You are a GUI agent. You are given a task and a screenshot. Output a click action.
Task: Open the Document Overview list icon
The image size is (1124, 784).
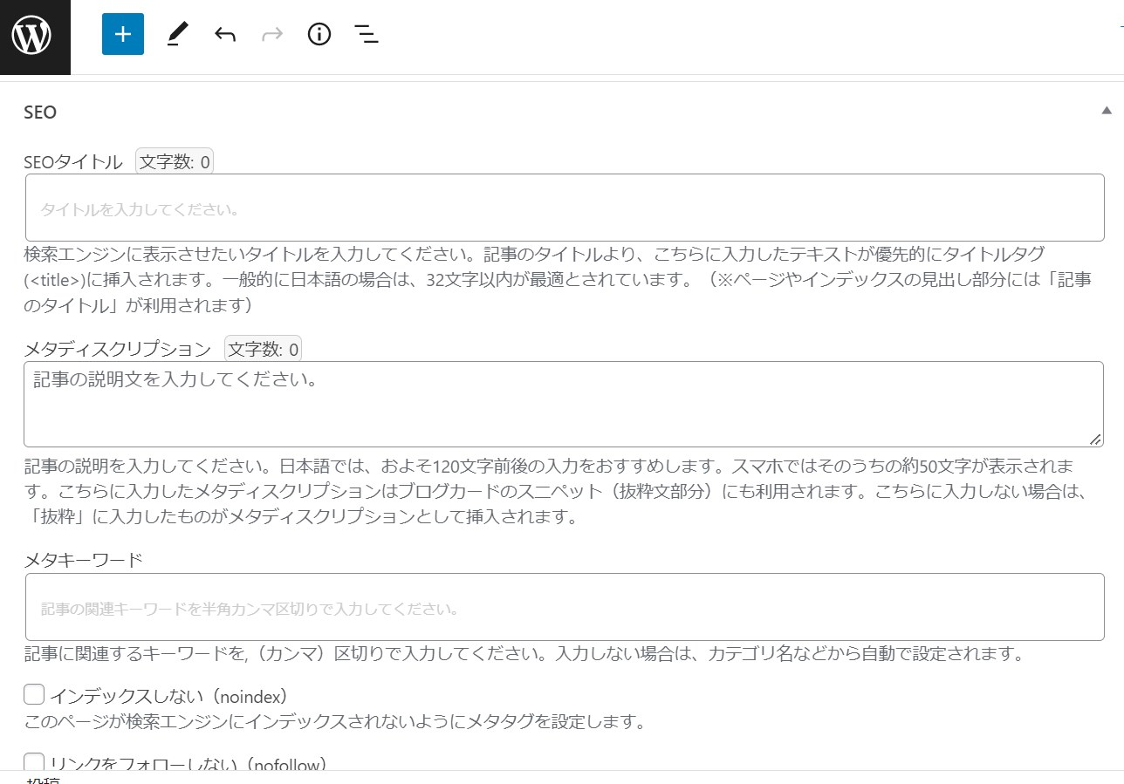(x=367, y=34)
